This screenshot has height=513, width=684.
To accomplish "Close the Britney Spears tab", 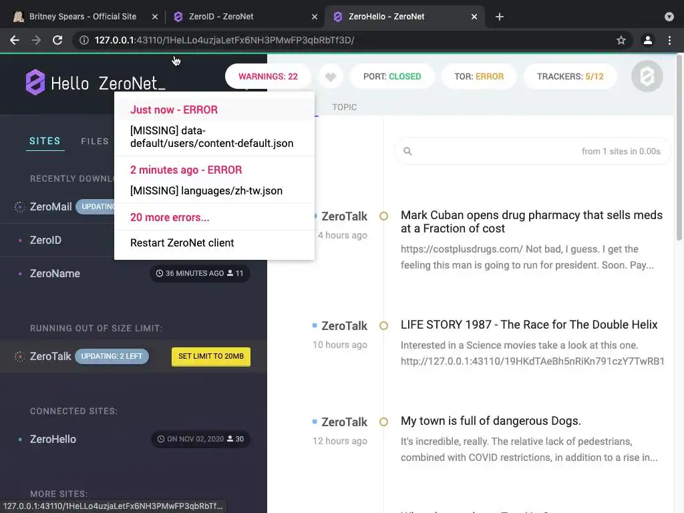I will pos(155,17).
